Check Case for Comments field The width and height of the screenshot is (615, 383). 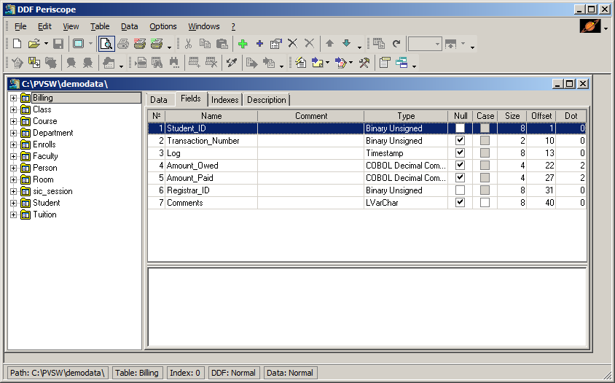pos(485,202)
